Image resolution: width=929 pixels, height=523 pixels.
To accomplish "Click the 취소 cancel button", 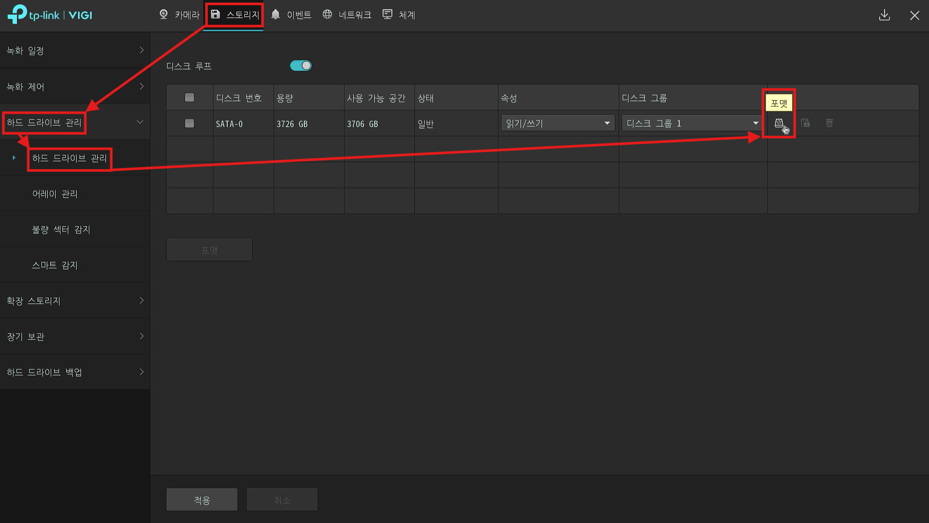I will click(x=282, y=500).
